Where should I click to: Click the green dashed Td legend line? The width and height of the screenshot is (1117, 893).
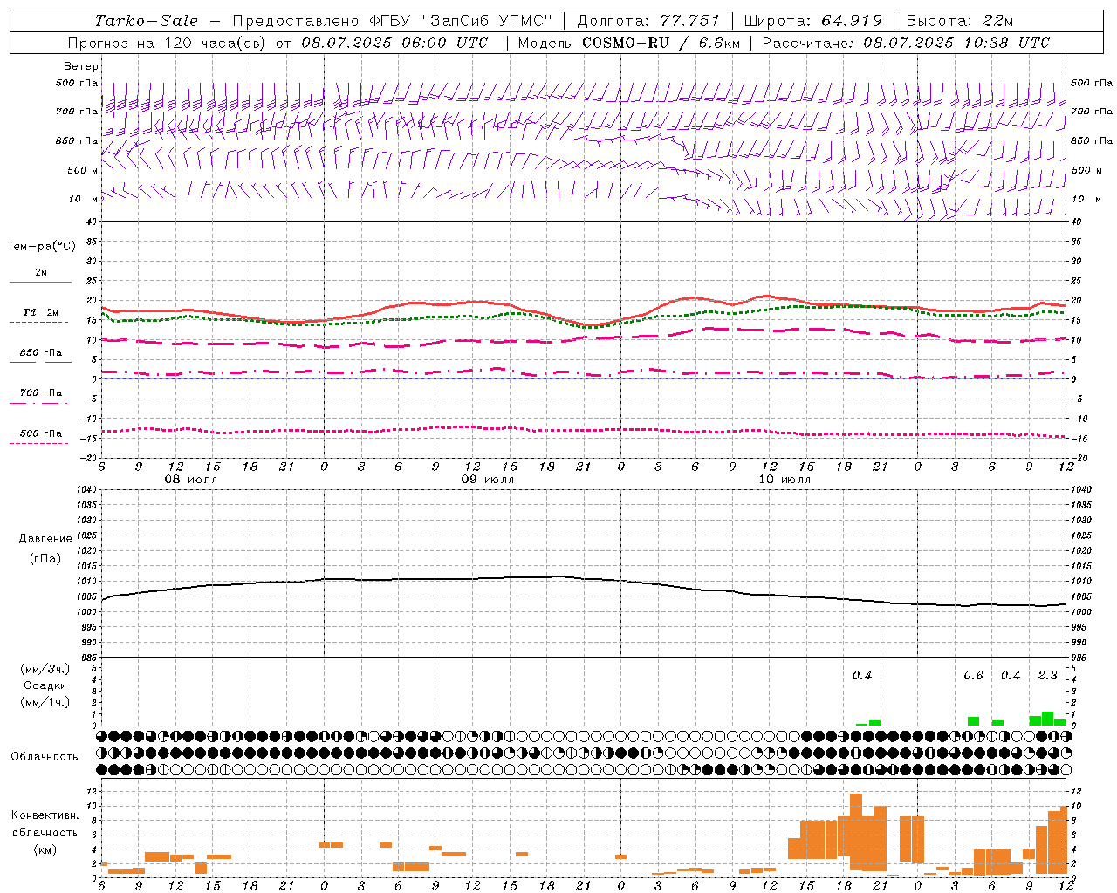click(38, 322)
